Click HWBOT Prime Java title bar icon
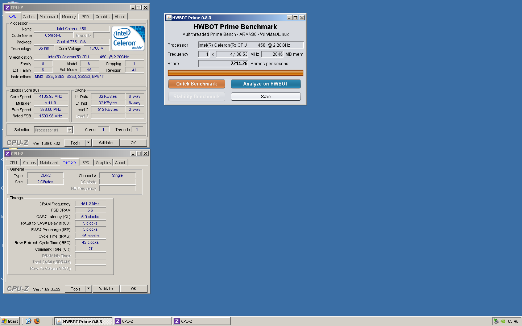Viewport: 522px width, 326px height. pyautogui.click(x=169, y=18)
